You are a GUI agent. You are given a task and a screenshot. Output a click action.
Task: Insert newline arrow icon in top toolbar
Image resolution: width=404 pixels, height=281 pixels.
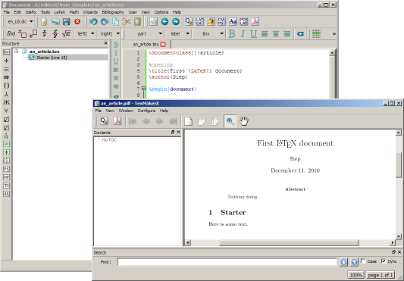[300, 34]
